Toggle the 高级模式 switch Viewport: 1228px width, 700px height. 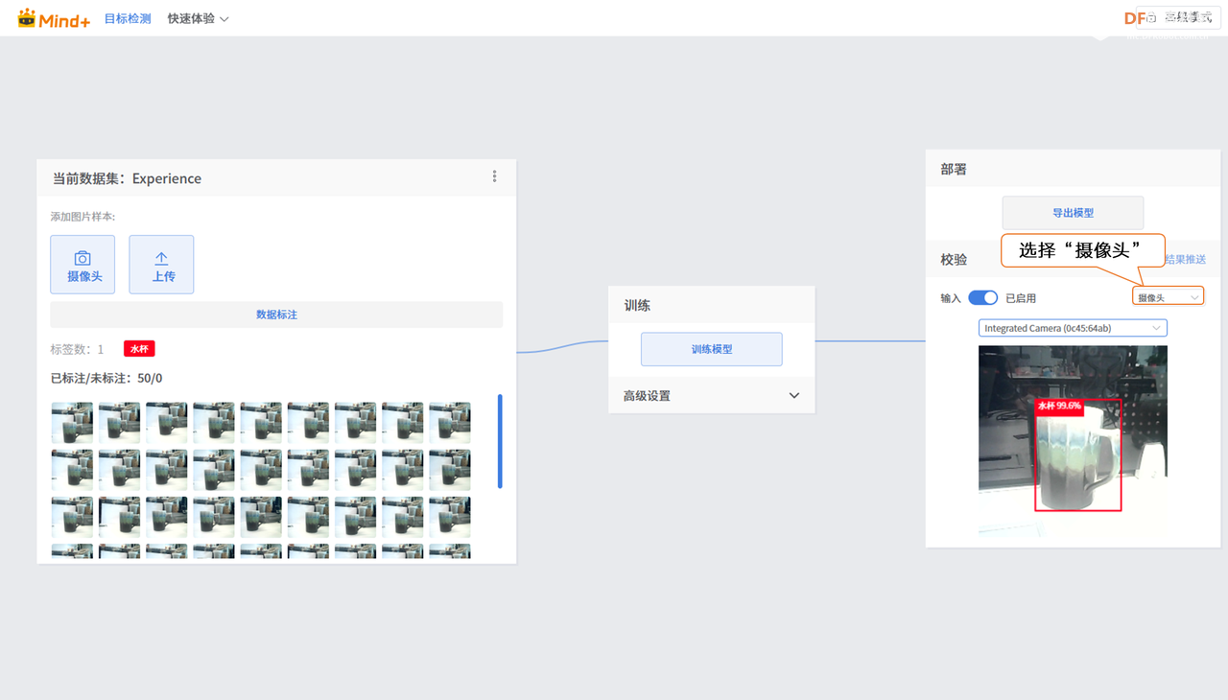[1188, 16]
